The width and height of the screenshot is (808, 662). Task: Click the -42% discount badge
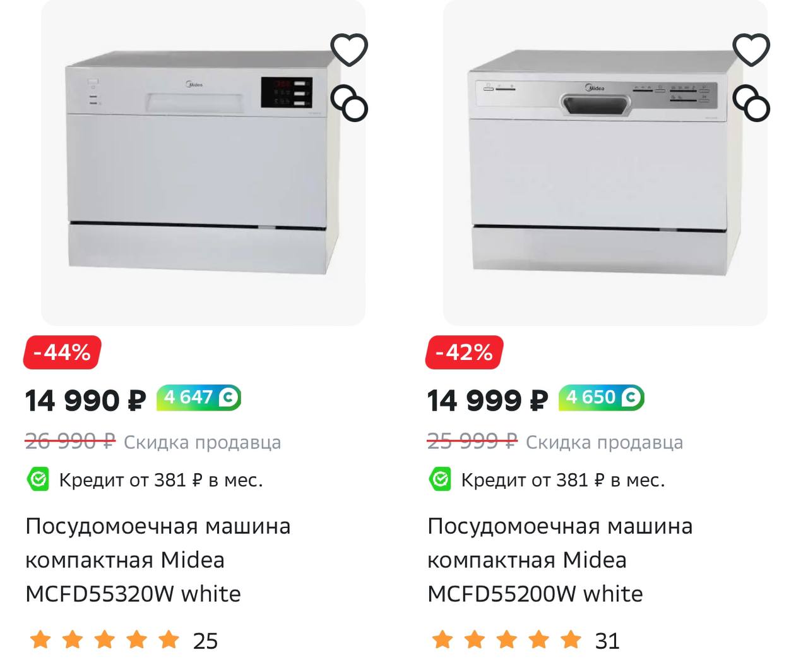464,352
